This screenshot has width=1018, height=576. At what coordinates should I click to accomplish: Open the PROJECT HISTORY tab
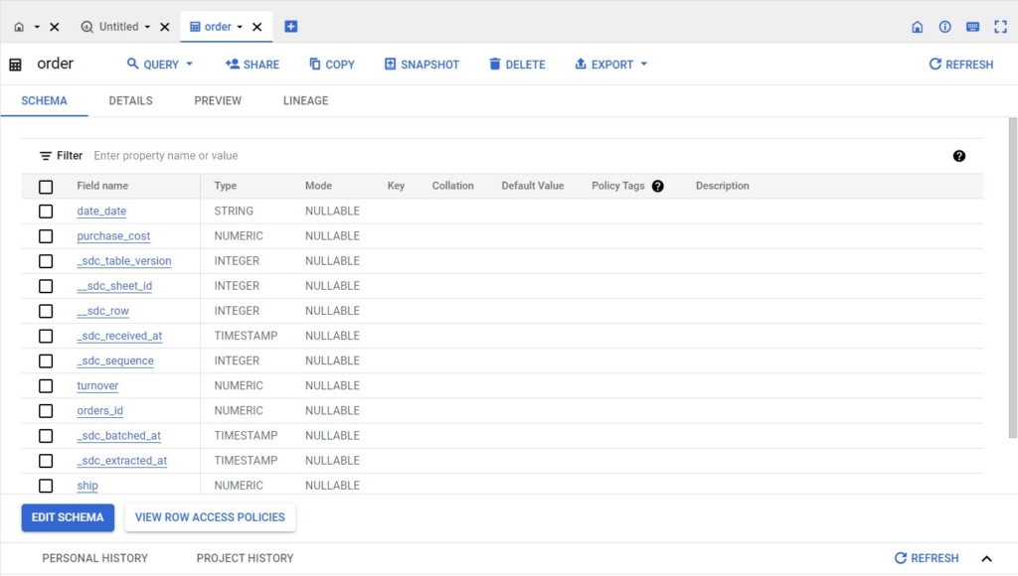pos(245,558)
